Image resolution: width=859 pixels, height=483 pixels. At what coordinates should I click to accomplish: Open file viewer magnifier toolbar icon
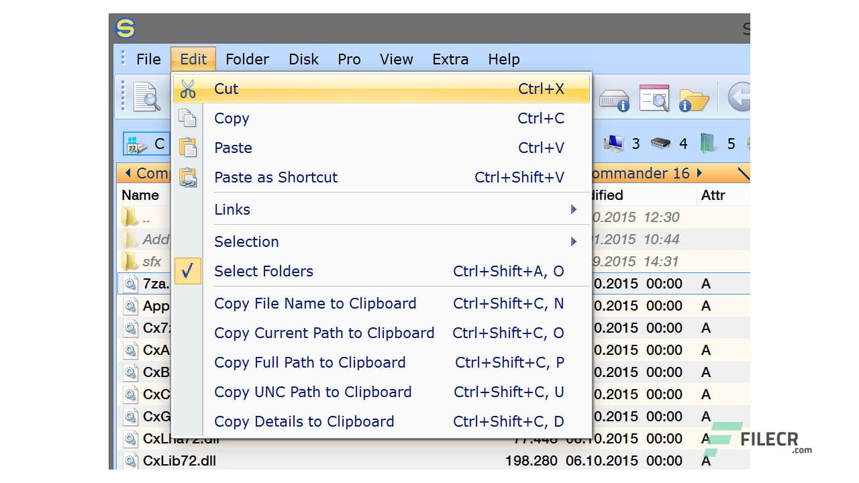[x=146, y=97]
